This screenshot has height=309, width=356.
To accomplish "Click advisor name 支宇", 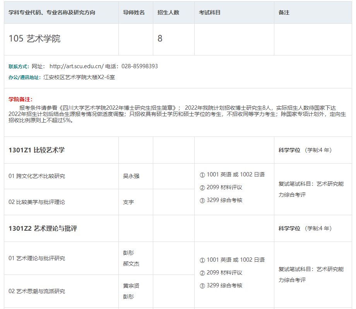I will tap(128, 202).
